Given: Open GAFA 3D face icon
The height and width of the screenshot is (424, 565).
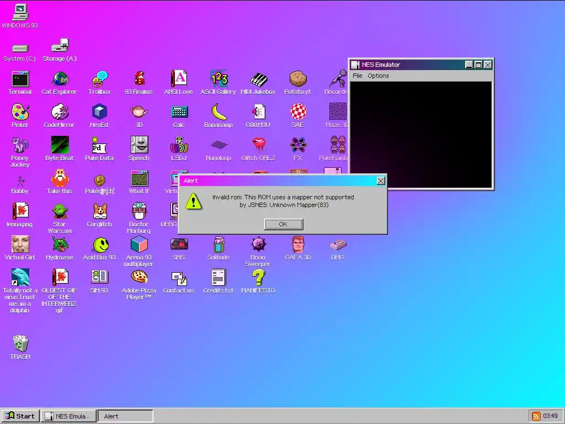Looking at the screenshot, I should [298, 245].
